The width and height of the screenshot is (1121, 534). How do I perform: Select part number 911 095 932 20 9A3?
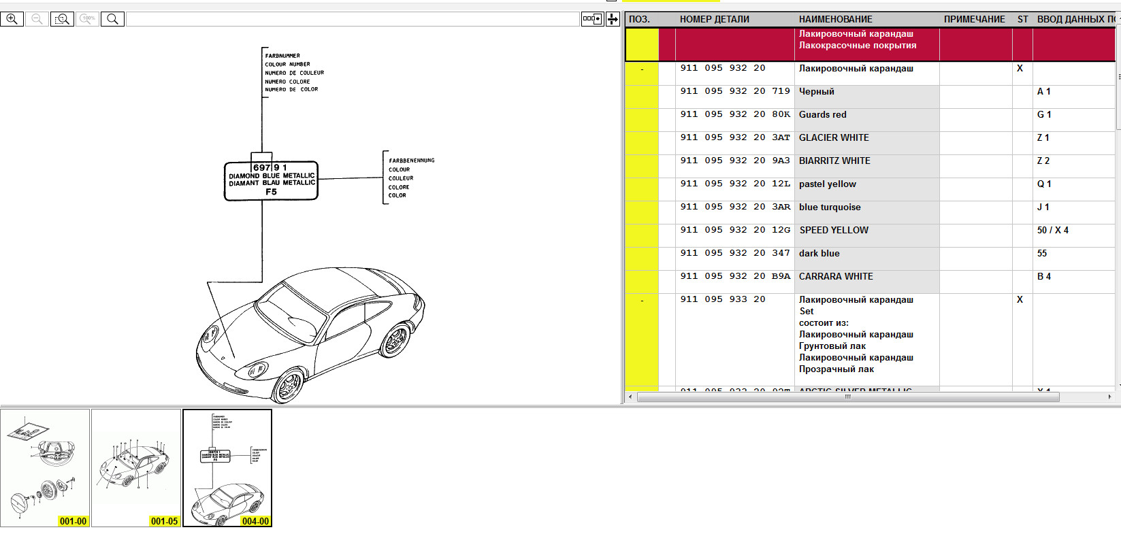click(735, 161)
